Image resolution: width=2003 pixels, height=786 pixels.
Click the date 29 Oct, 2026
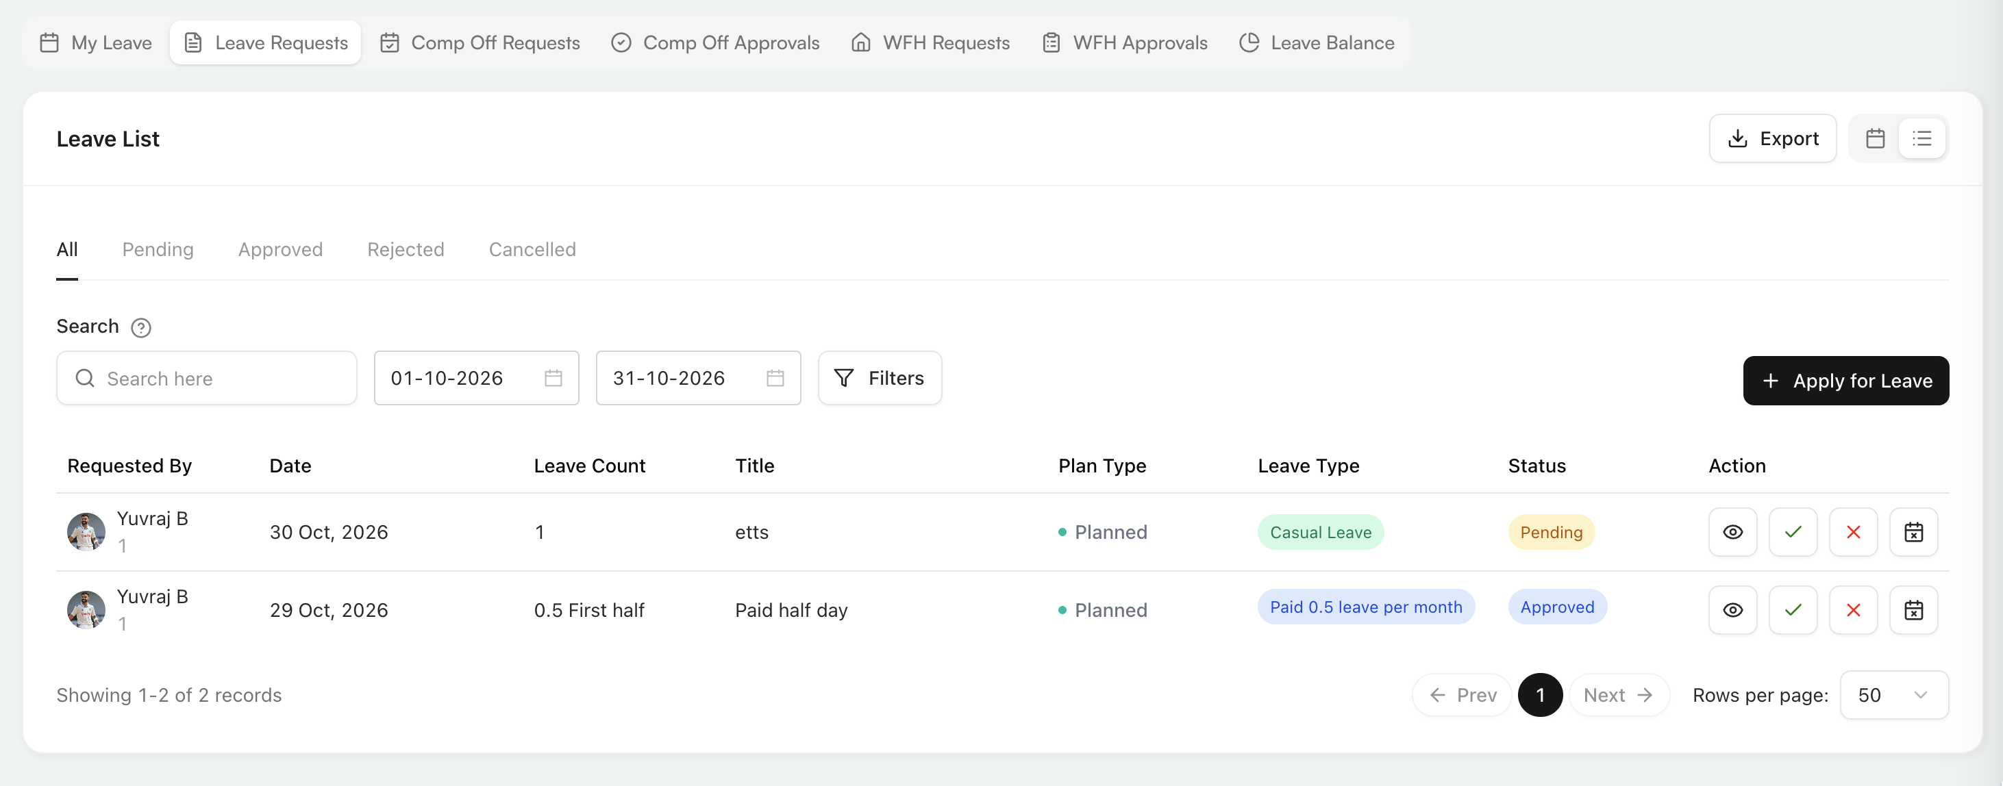(328, 610)
